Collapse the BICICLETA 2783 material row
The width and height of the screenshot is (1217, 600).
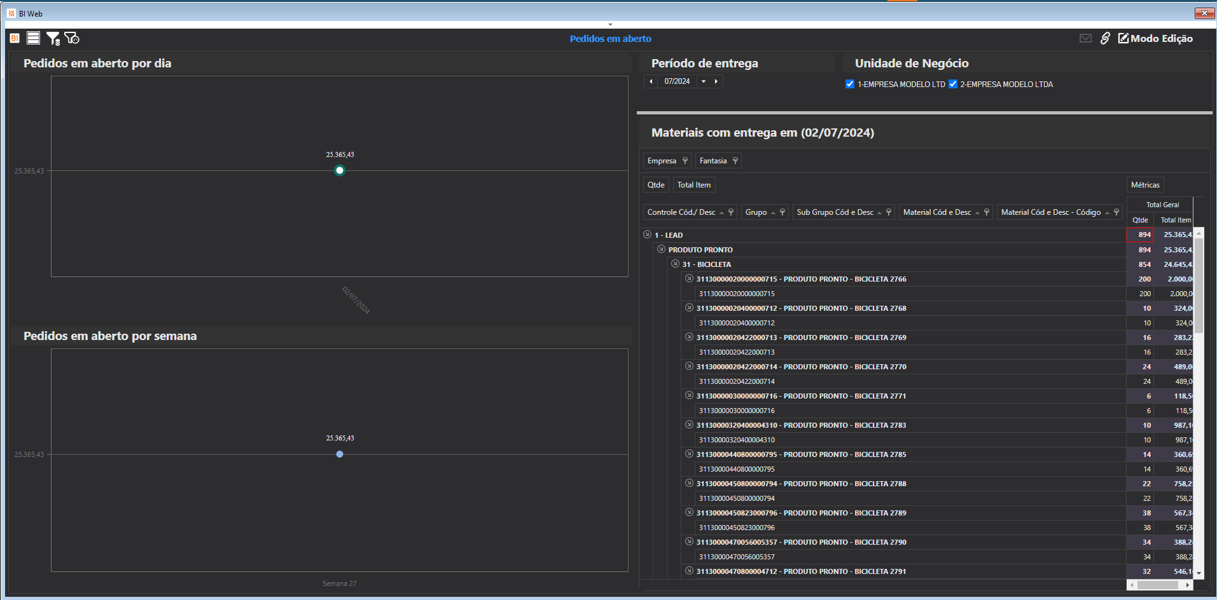[689, 425]
